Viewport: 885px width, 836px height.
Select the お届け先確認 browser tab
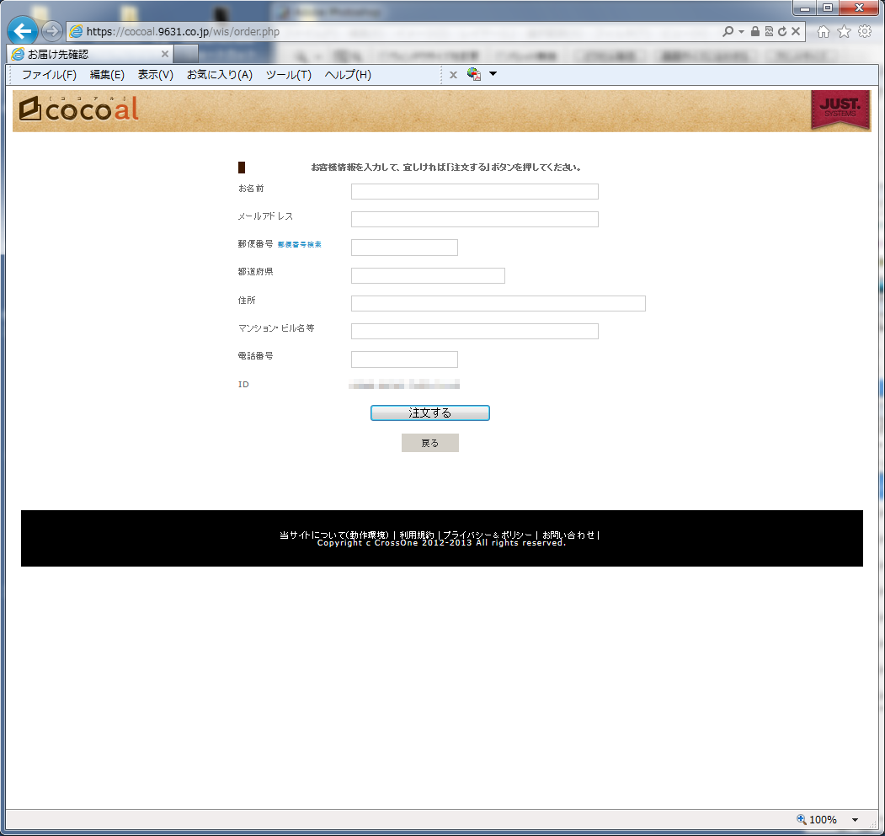[84, 54]
